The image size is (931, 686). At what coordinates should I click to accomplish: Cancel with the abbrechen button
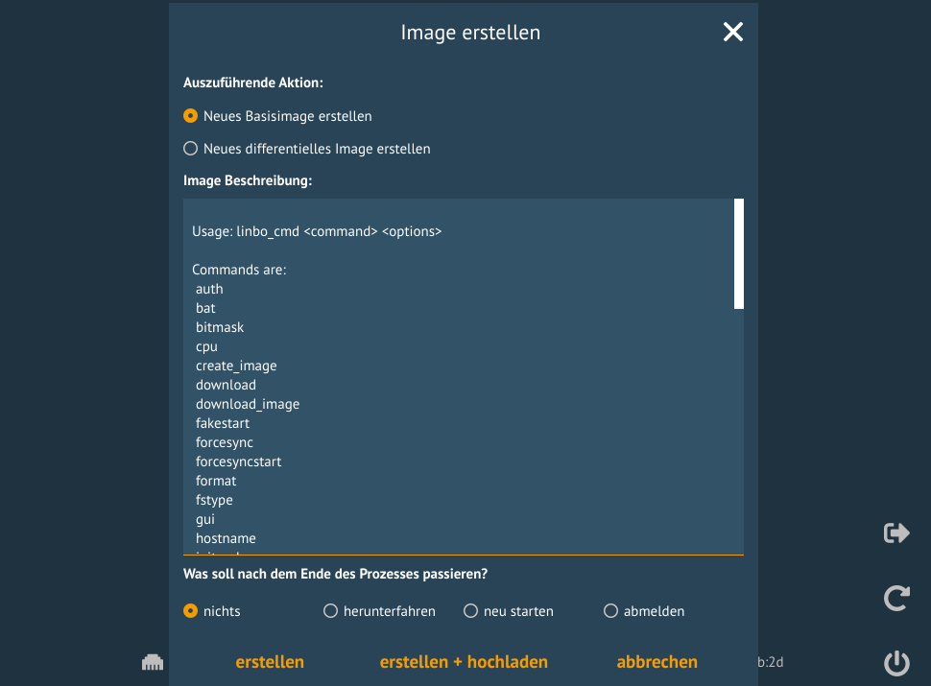pyautogui.click(x=656, y=662)
